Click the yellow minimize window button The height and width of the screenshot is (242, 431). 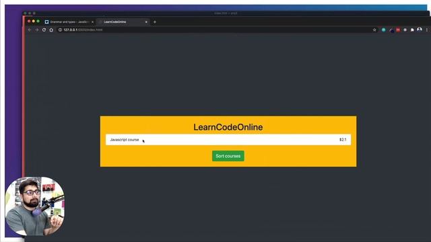click(x=34, y=21)
